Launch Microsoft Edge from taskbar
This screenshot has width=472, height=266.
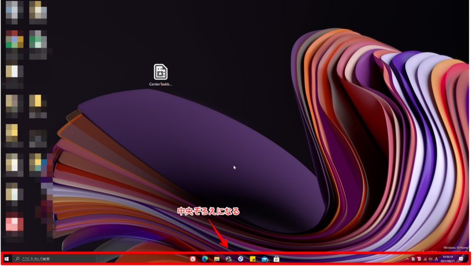[x=205, y=259]
